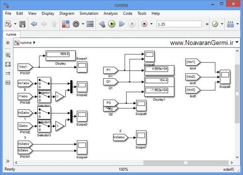Select the Scope2 block

click(x=82, y=87)
